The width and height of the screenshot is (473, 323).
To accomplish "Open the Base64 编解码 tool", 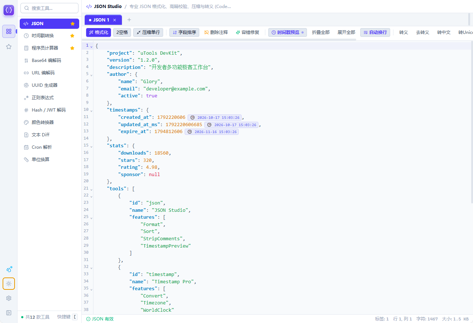I will pyautogui.click(x=49, y=61).
